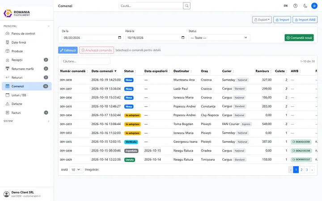Image resolution: width=322 pixels, height=201 pixels.
Task: Click the table Căutare filter field
Action: (85, 61)
